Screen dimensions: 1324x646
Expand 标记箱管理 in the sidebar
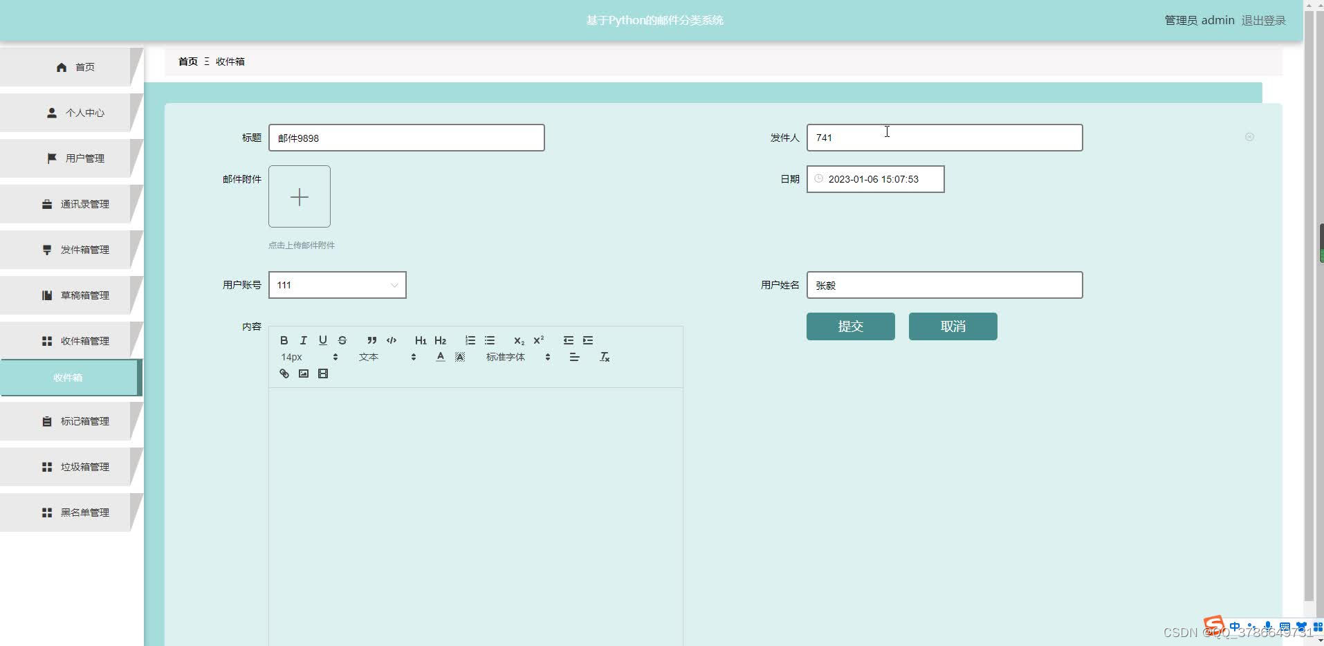tap(71, 421)
